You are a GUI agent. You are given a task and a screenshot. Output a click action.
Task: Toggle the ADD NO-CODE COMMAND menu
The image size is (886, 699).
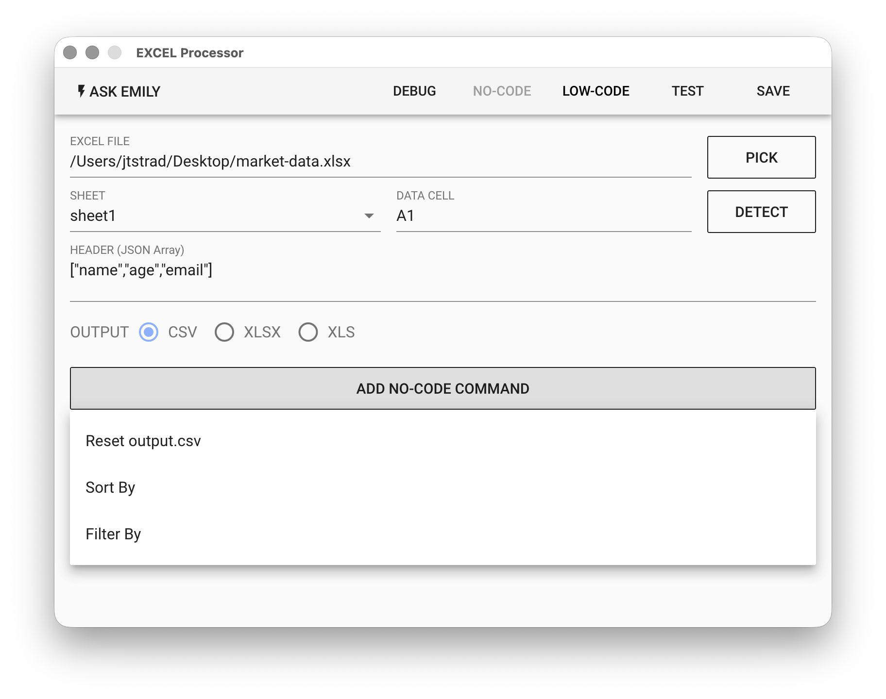tap(443, 388)
